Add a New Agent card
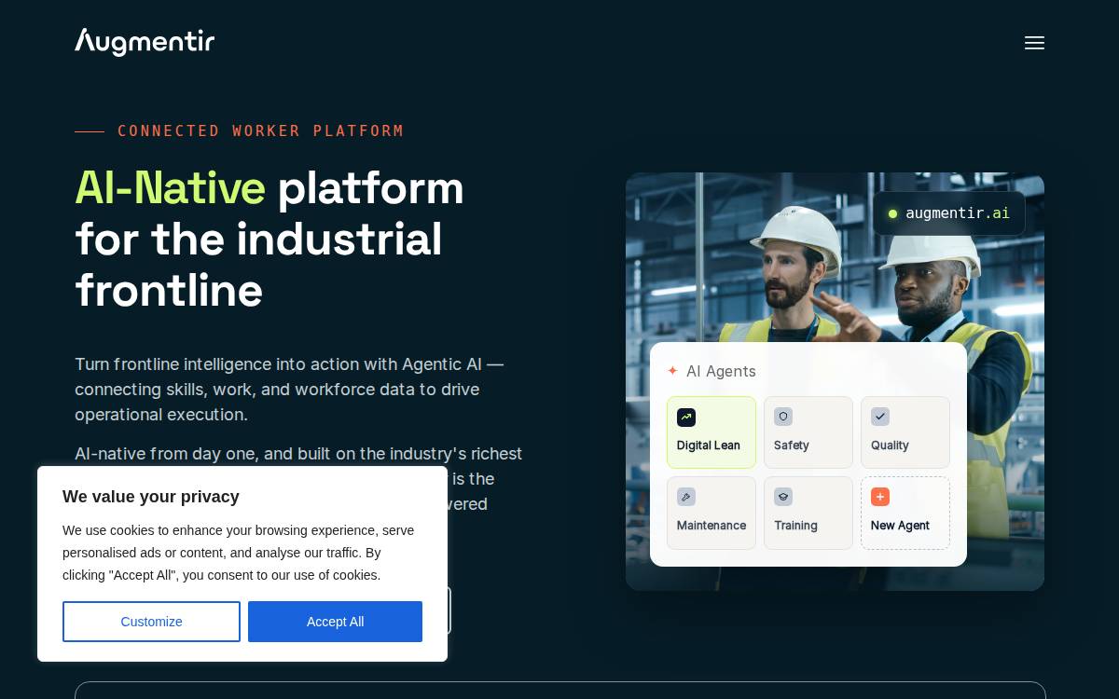Image resolution: width=1119 pixels, height=699 pixels. pyautogui.click(x=905, y=513)
